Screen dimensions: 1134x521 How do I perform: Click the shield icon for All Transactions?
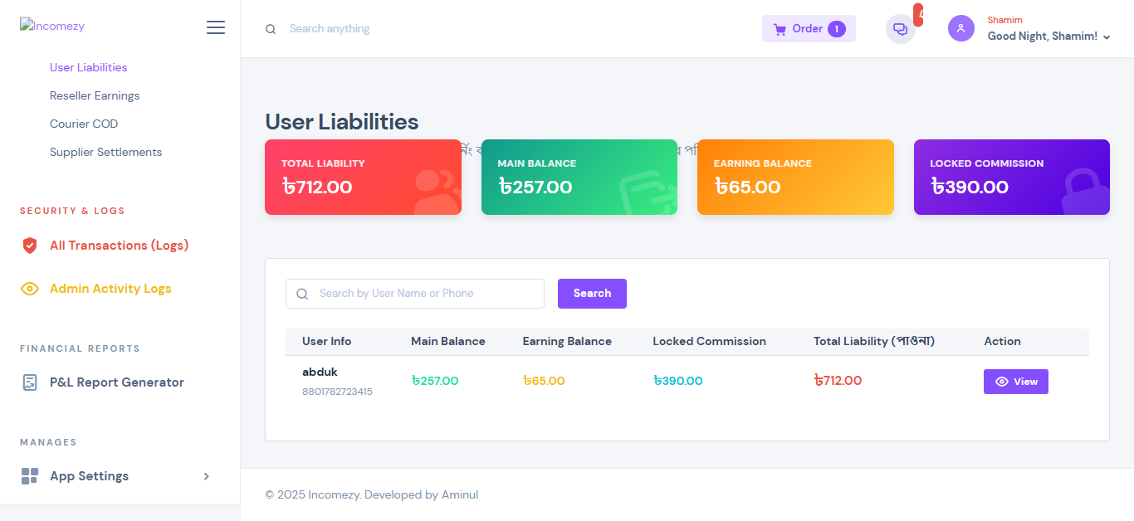click(x=30, y=246)
